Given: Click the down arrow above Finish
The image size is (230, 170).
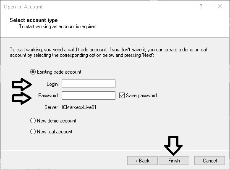Looking at the screenshot, I should pyautogui.click(x=173, y=146).
